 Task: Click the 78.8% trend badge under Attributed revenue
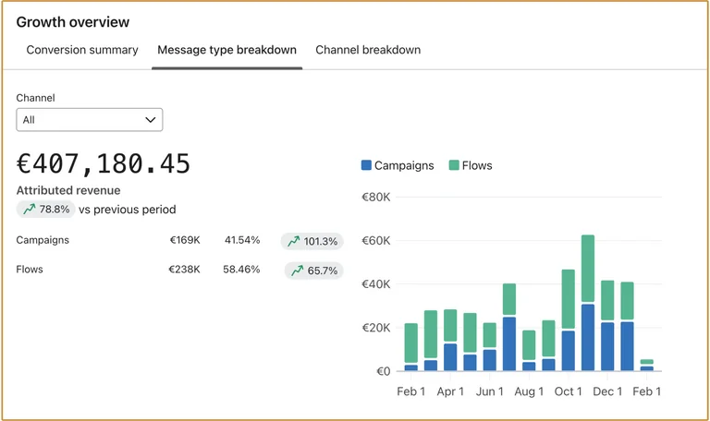coord(45,210)
